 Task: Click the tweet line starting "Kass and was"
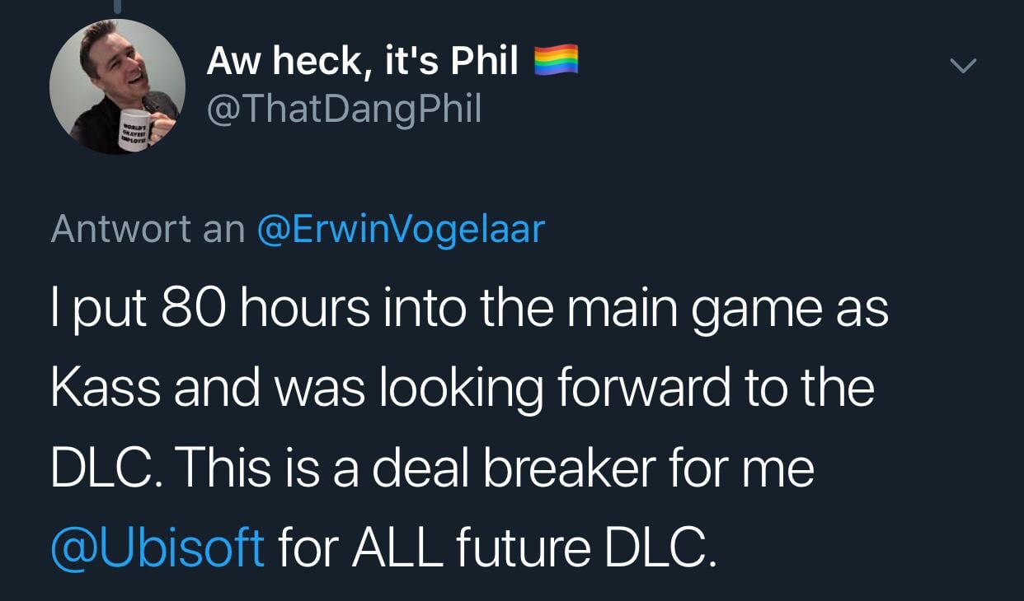[462, 389]
